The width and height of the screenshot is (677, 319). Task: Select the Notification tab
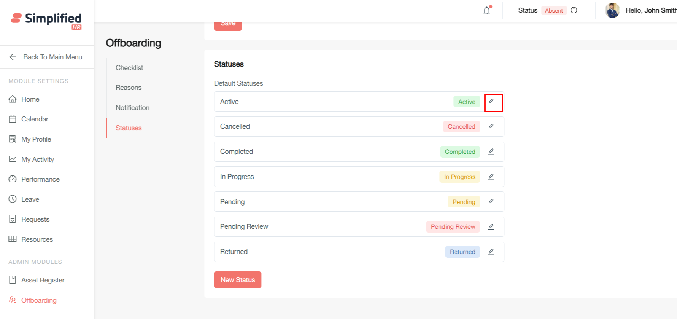click(132, 108)
